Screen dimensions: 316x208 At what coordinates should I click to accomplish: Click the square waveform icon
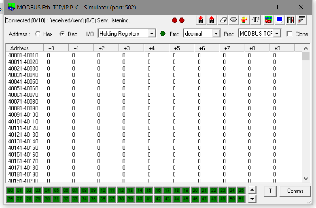(255, 20)
